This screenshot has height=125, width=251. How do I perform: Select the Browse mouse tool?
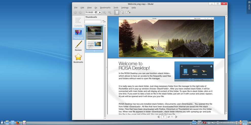(x=117, y=12)
